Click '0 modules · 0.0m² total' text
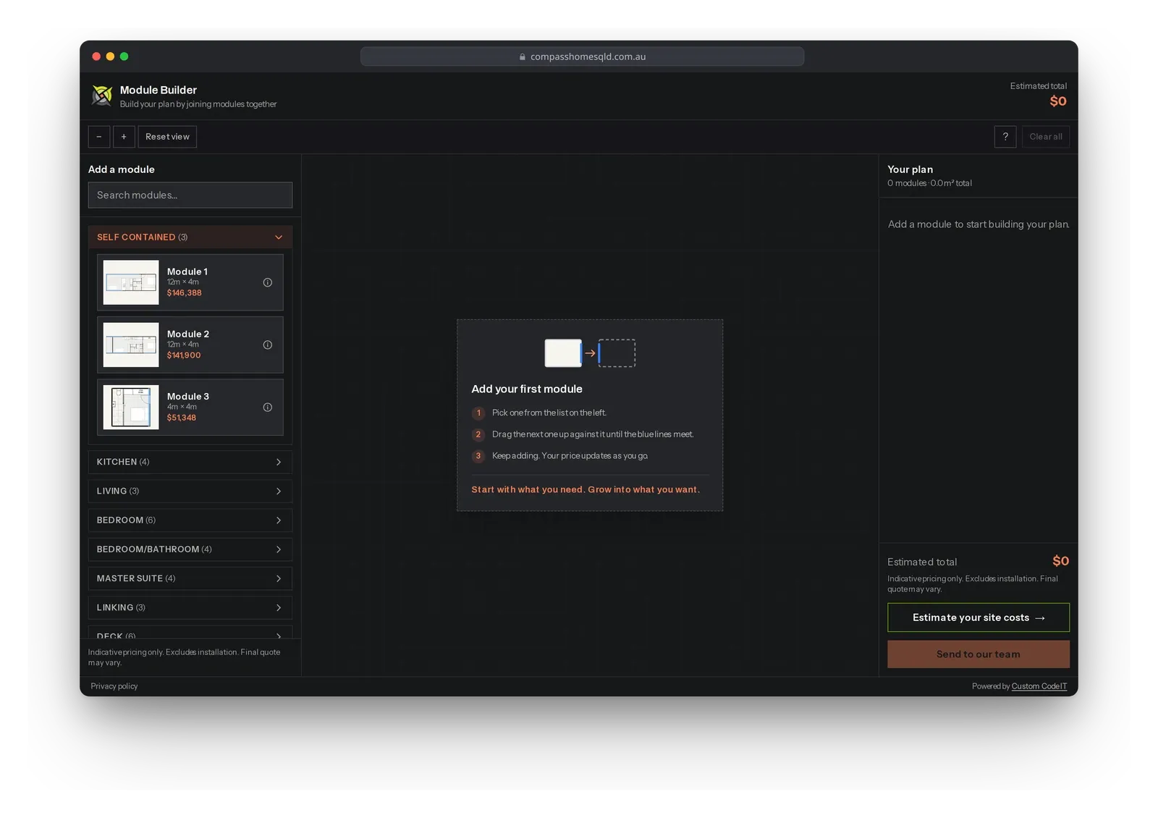 930,183
